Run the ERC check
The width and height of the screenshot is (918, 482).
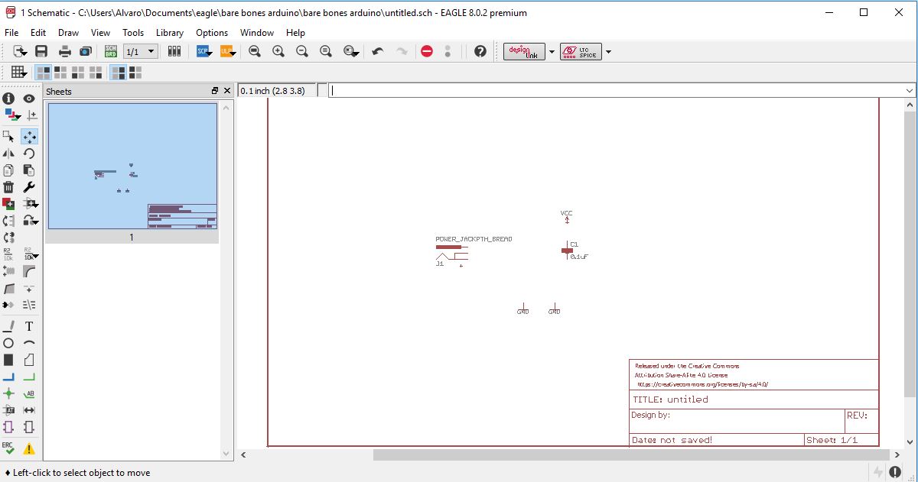[x=8, y=448]
